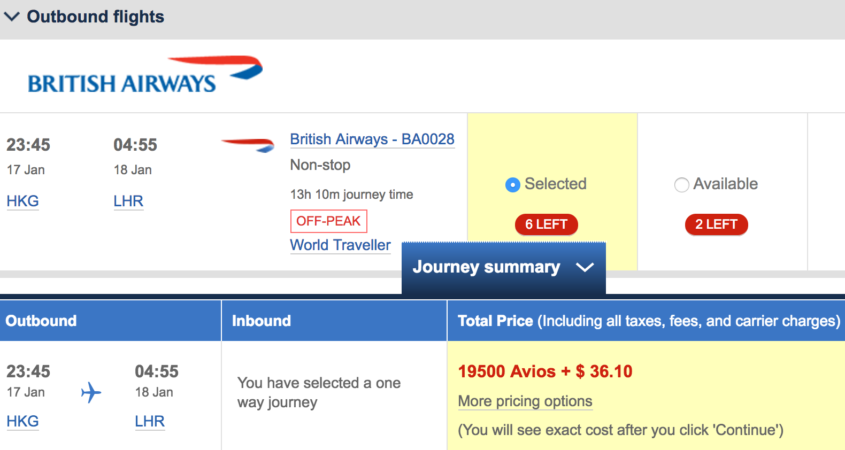Collapse the Journey summary chevron

coord(585,267)
